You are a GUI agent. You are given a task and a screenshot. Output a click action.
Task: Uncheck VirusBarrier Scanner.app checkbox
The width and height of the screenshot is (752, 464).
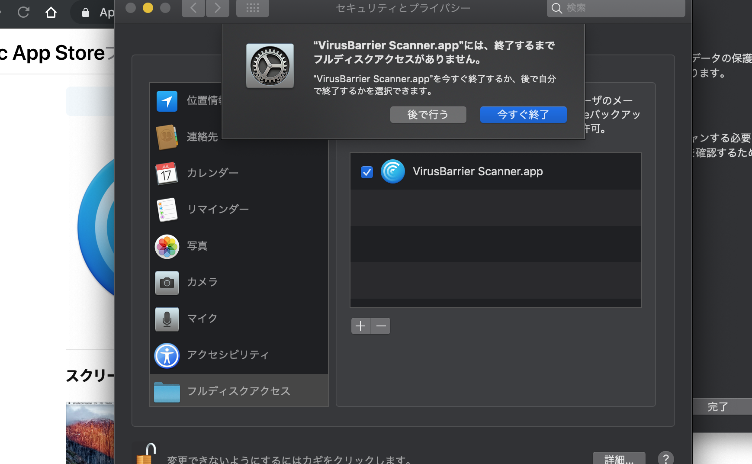click(367, 172)
